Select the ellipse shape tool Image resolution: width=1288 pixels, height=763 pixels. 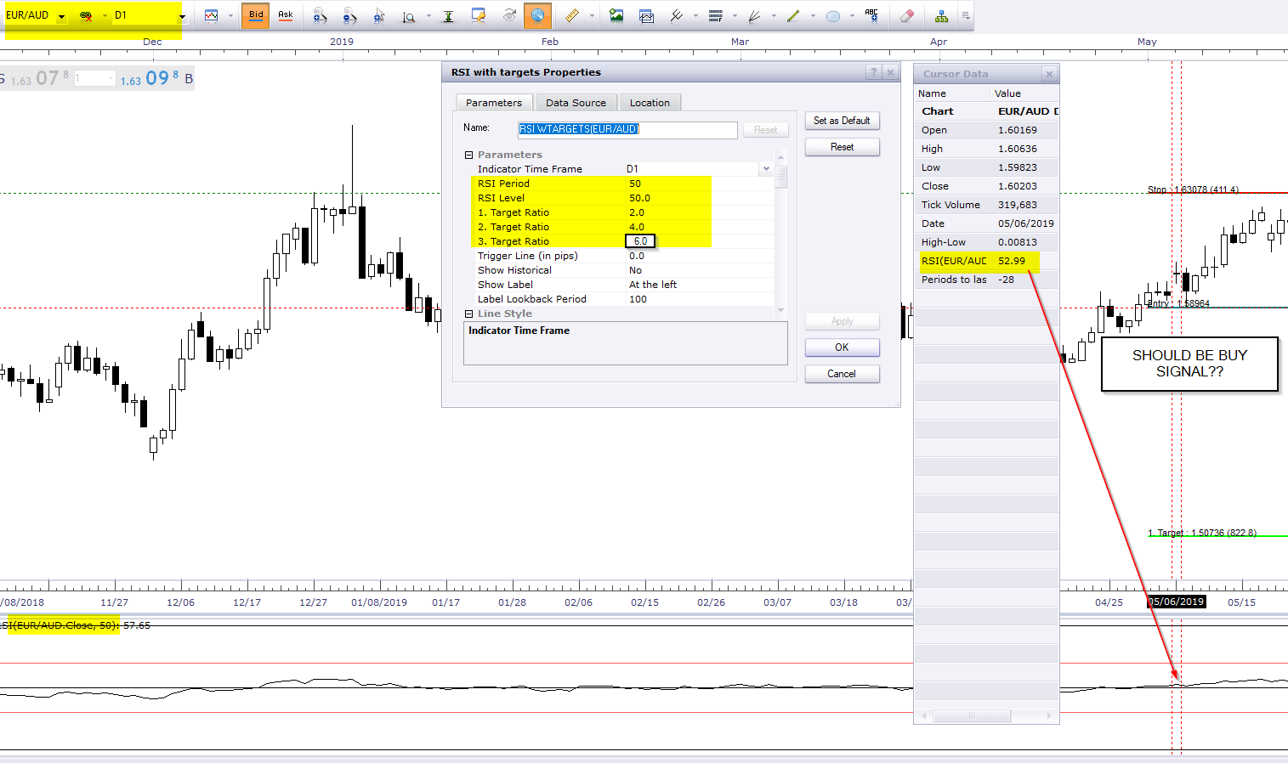coord(832,15)
